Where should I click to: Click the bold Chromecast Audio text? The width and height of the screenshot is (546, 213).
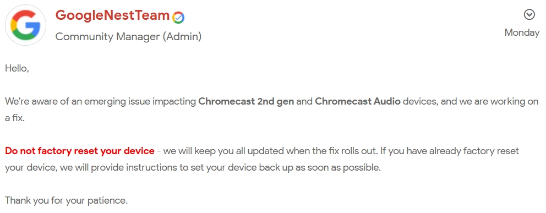click(x=358, y=102)
